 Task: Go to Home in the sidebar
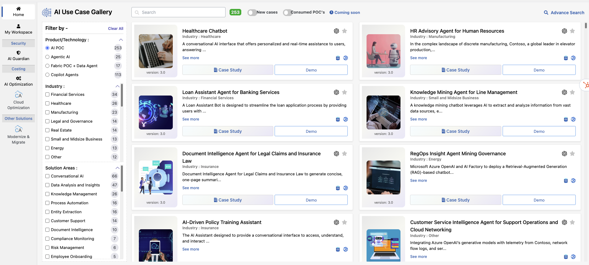coord(19,12)
